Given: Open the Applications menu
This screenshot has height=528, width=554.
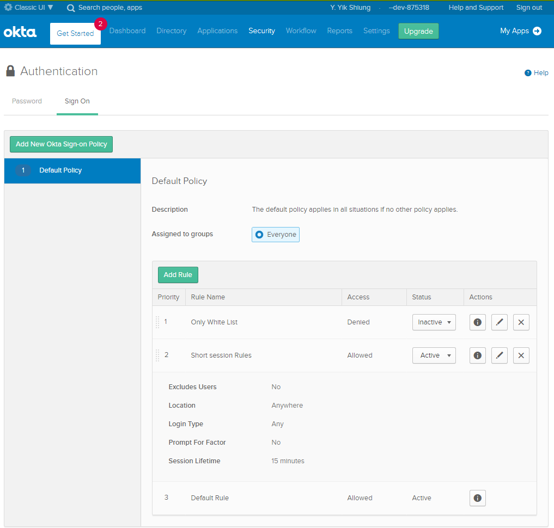Looking at the screenshot, I should pyautogui.click(x=217, y=30).
